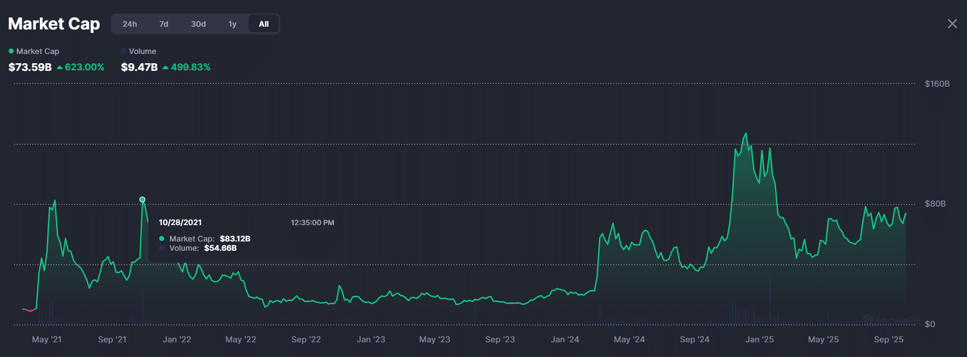Click the $9.47B volume value
The width and height of the screenshot is (967, 357).
coord(139,67)
